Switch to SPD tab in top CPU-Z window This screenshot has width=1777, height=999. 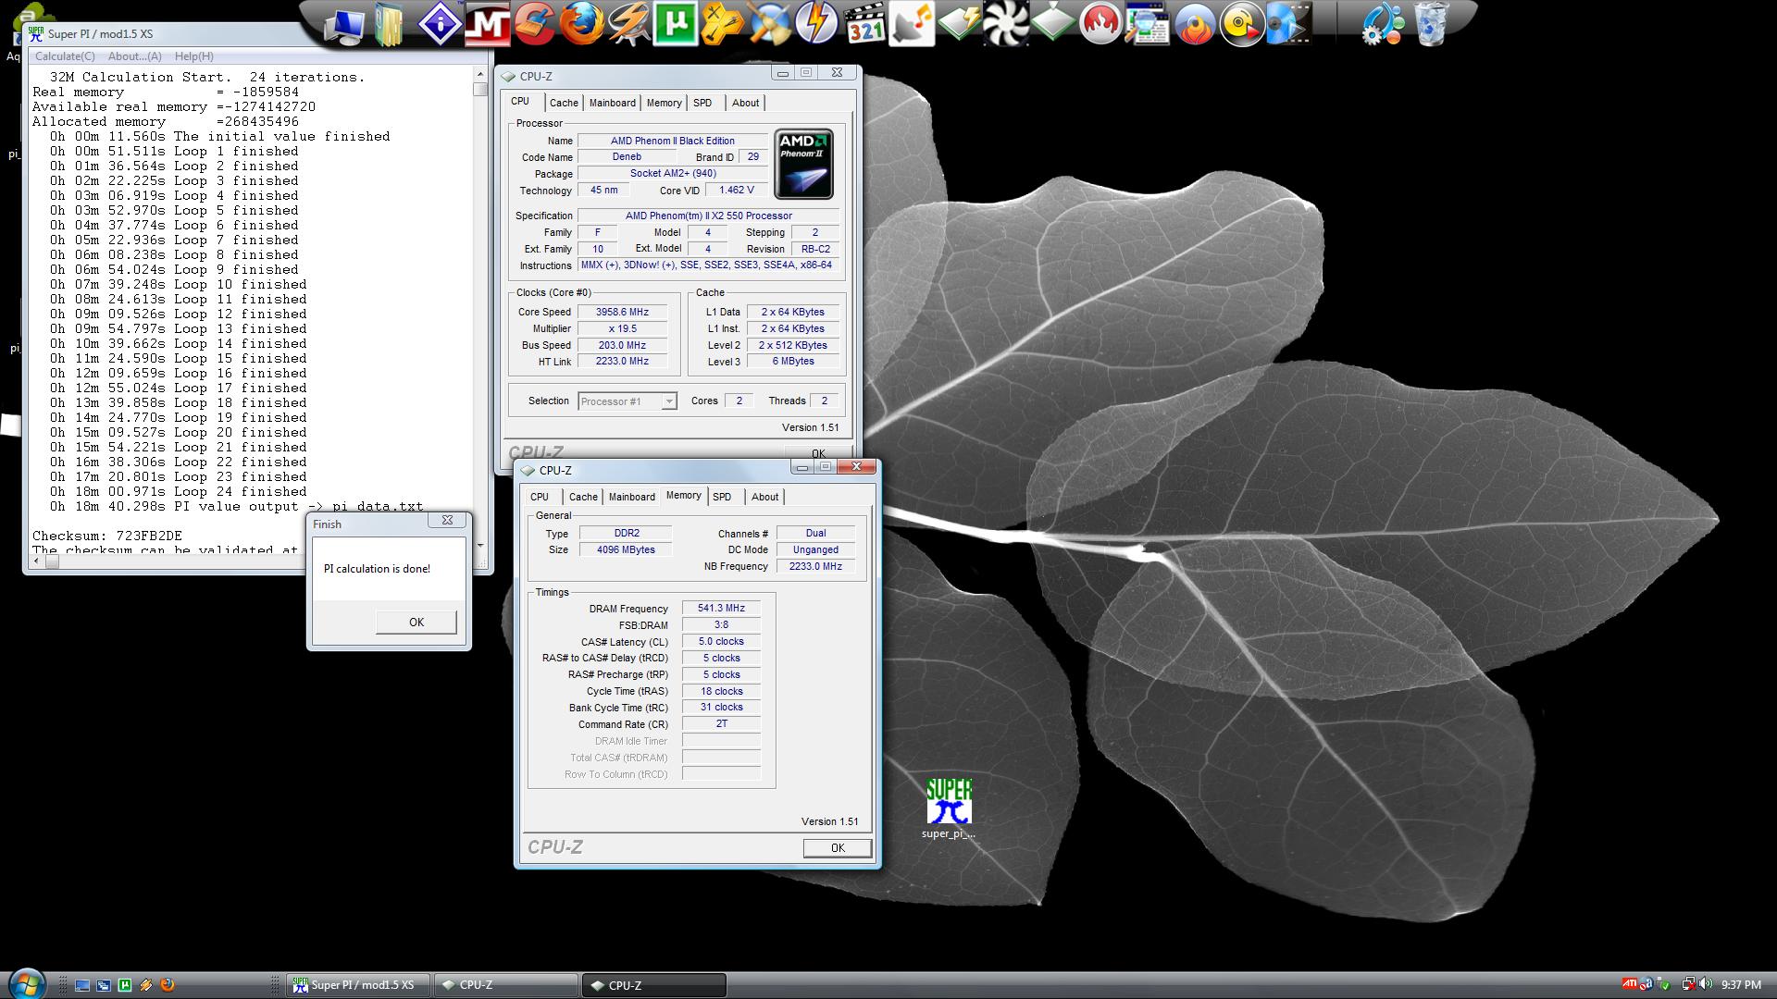point(702,103)
